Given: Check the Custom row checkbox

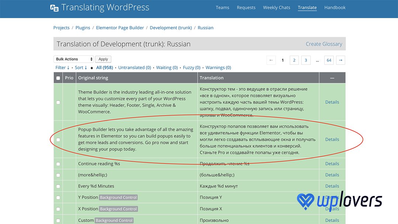Looking at the screenshot, I should [x=58, y=220].
